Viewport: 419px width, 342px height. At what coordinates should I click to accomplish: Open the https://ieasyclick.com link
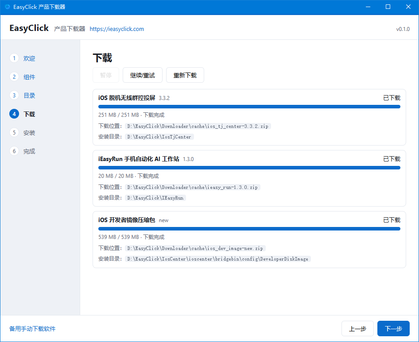point(117,29)
